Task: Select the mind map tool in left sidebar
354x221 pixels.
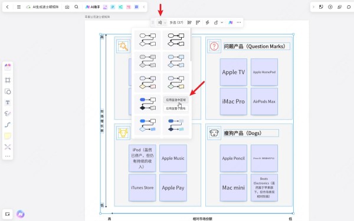Action: click(8, 147)
